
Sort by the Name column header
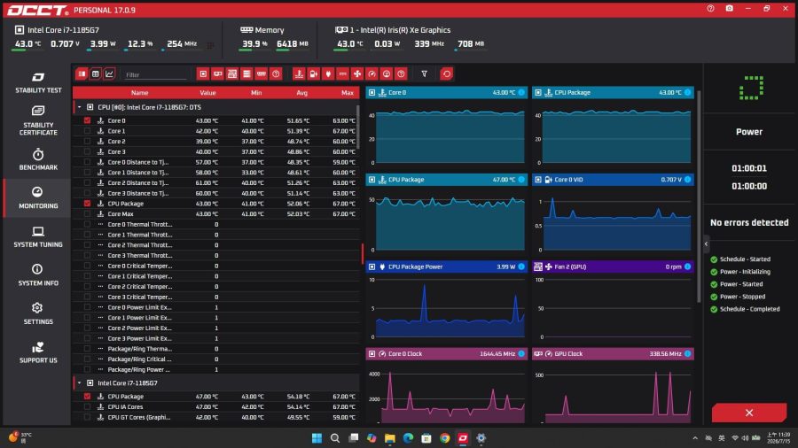coord(139,92)
